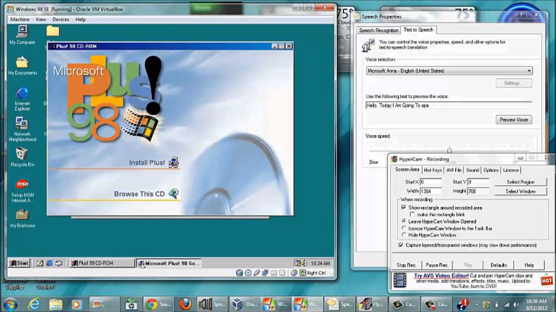Click the Install Plus! computer icon
556x312 pixels.
click(174, 162)
